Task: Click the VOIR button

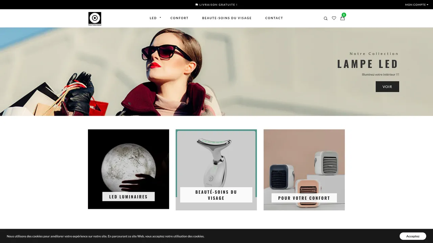Action: point(387,87)
